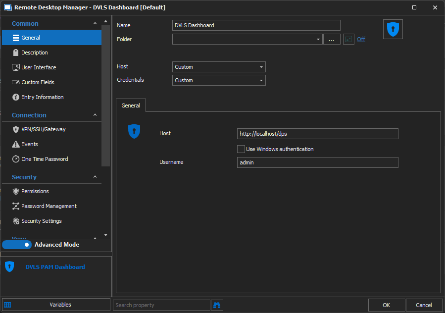Open Security Settings shield icon

click(16, 221)
